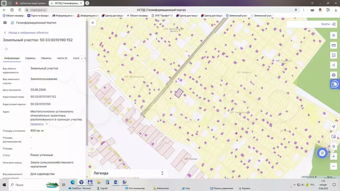Open ЭТП Профит bookmark
The width and height of the screenshot is (340, 191).
(162, 16)
